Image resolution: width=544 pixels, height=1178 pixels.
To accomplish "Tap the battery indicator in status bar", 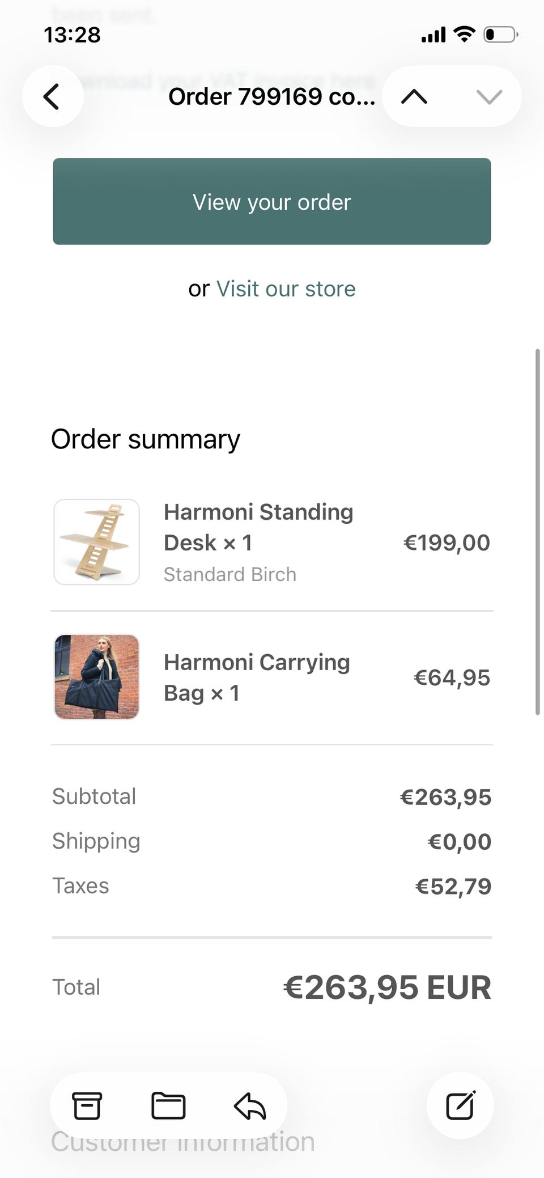I will 500,35.
